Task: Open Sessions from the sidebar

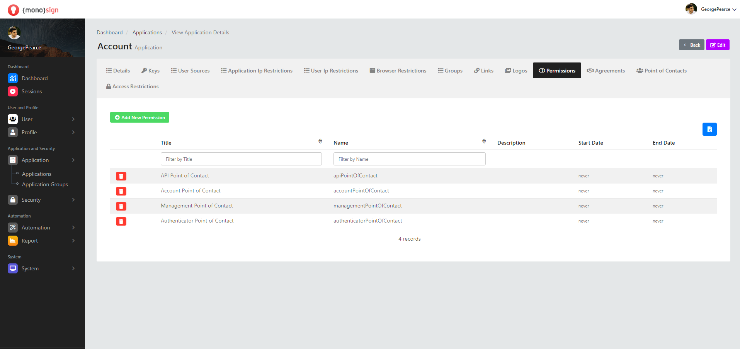Action: (x=32, y=91)
